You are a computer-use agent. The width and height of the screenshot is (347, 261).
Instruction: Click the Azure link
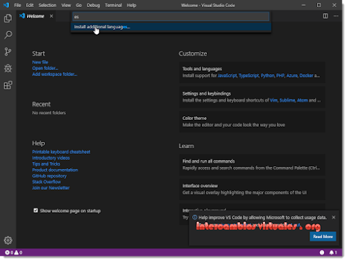coord(292,75)
